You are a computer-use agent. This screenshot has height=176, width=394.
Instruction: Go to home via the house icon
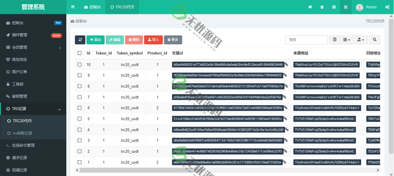point(310,7)
